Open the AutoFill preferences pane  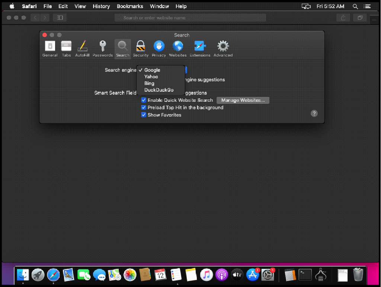pos(82,49)
